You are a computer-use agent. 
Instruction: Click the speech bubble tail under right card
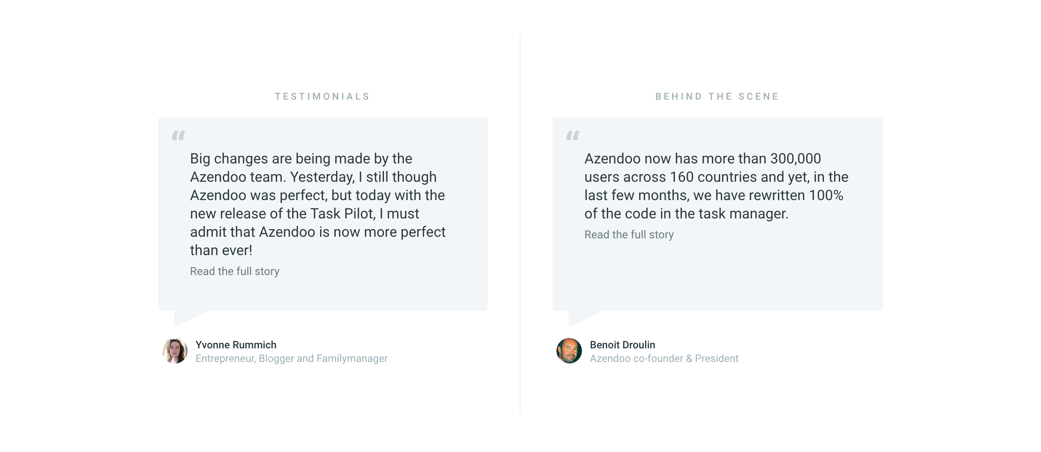[x=578, y=317]
